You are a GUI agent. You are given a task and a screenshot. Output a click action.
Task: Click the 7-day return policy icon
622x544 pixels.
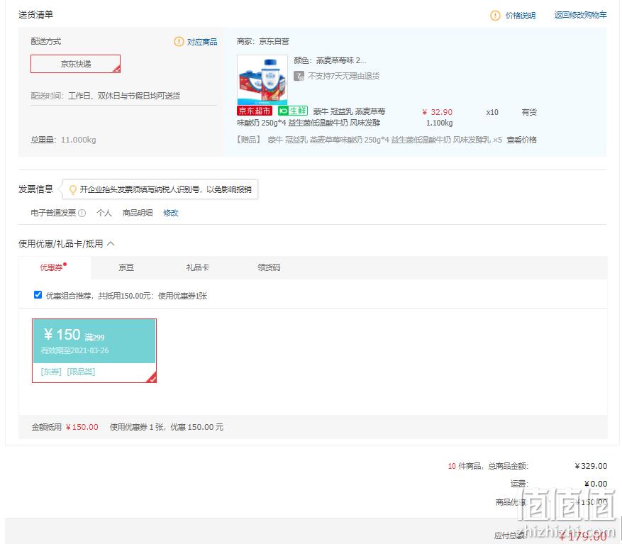(299, 76)
